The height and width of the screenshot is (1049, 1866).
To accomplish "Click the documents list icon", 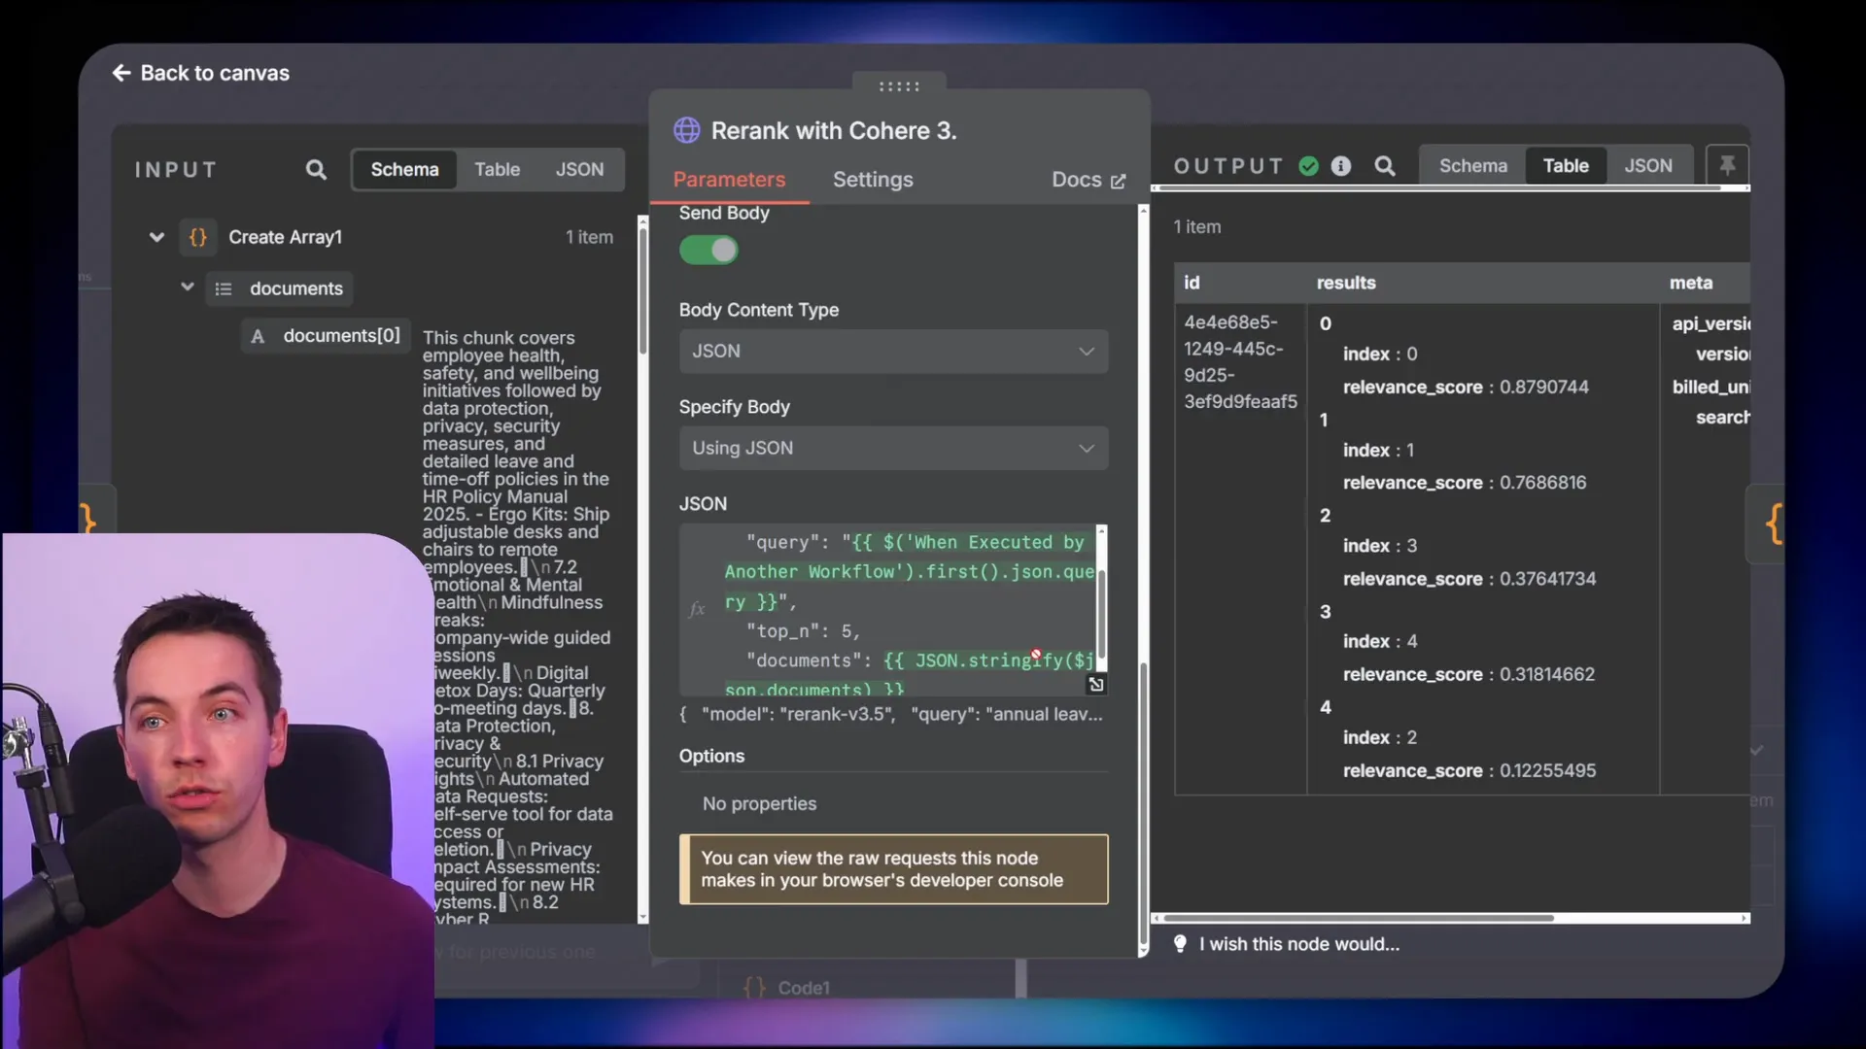I will (224, 288).
